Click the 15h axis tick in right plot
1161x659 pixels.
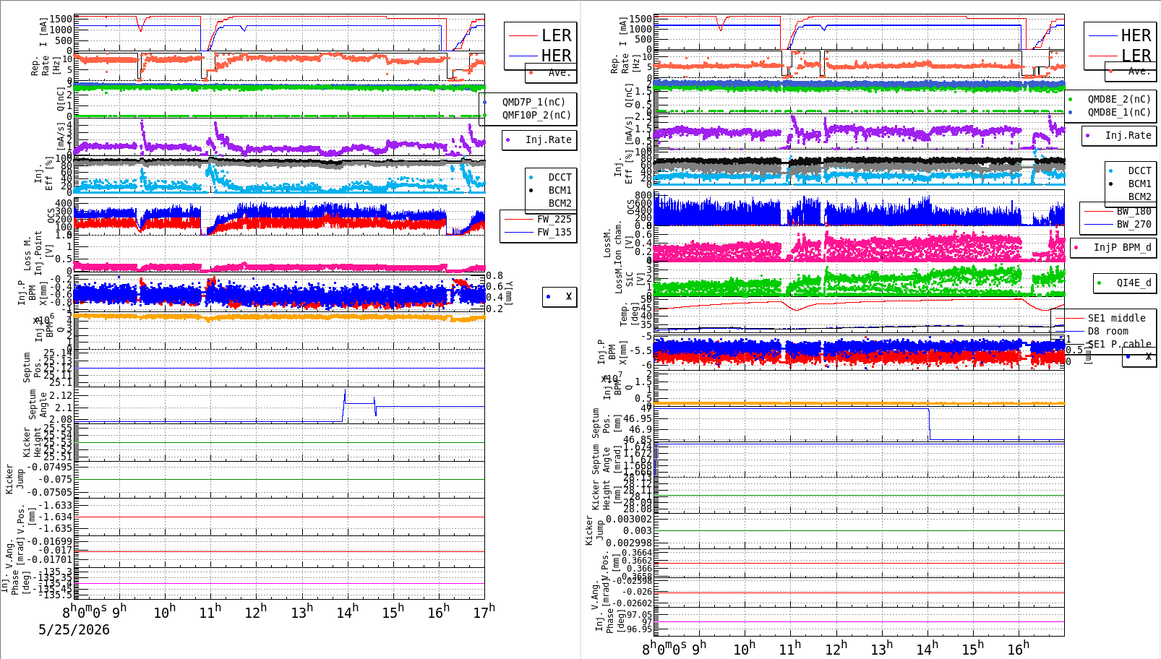(972, 648)
